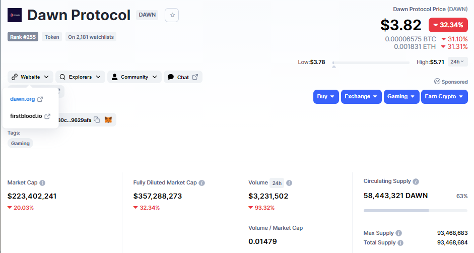Show Max Supply info icon

[399, 233]
